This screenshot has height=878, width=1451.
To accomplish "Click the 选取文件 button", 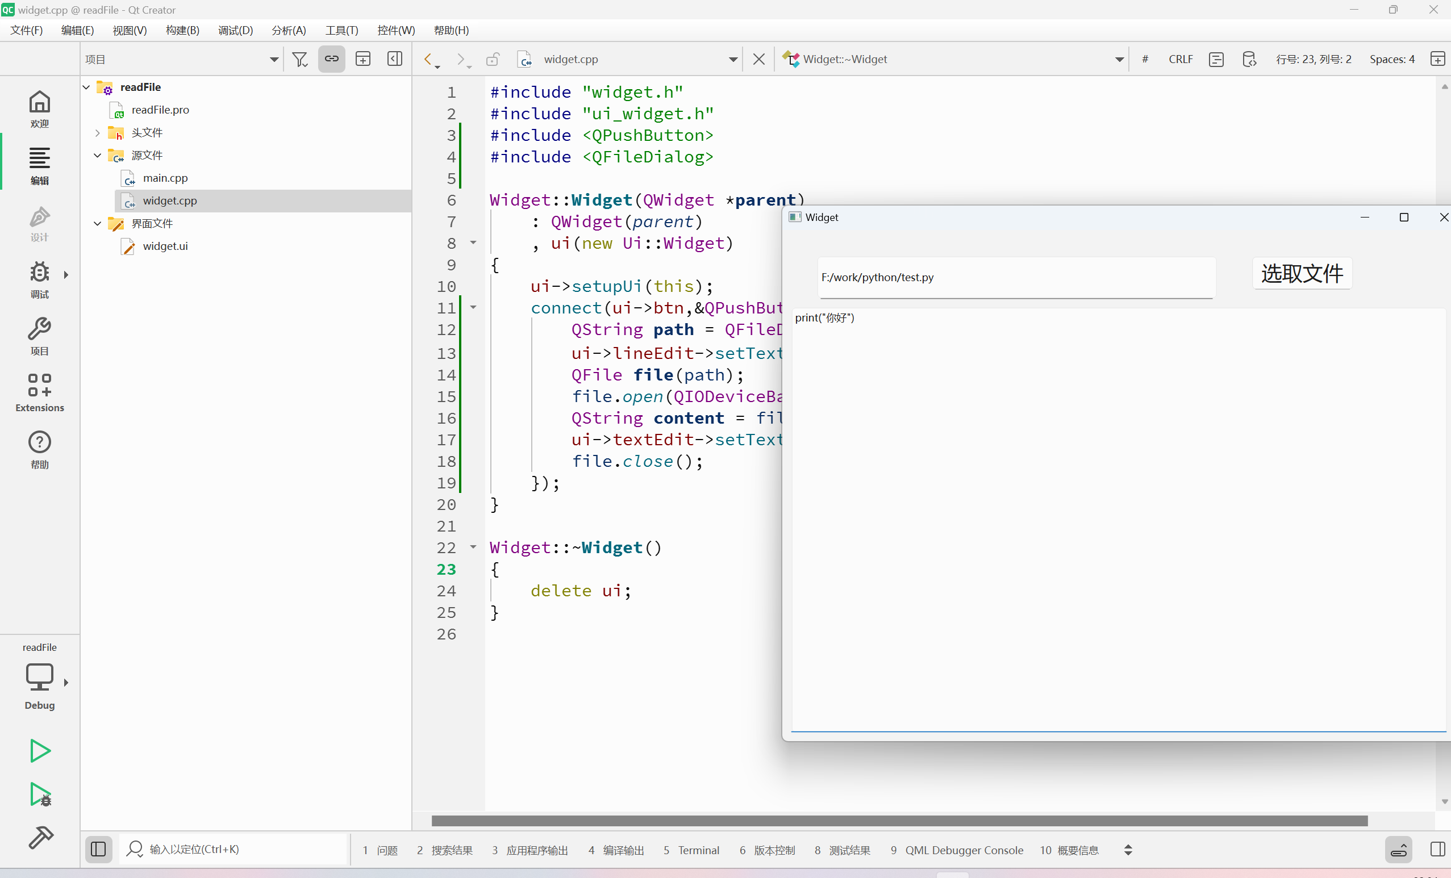I will pos(1302,274).
